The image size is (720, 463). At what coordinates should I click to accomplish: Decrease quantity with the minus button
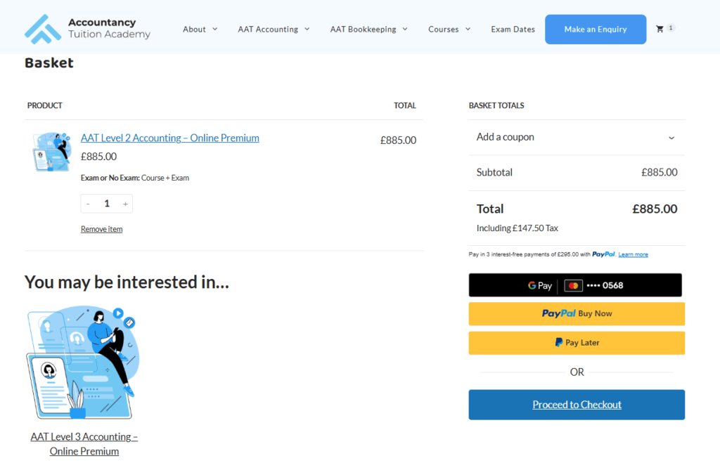(88, 204)
